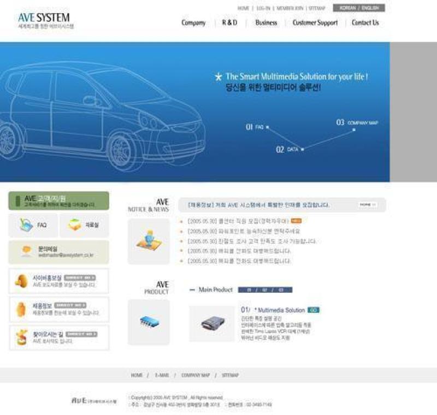This screenshot has width=437, height=415.
Task: Click the green GO button beside Multimedia Solution
Action: coord(313,310)
